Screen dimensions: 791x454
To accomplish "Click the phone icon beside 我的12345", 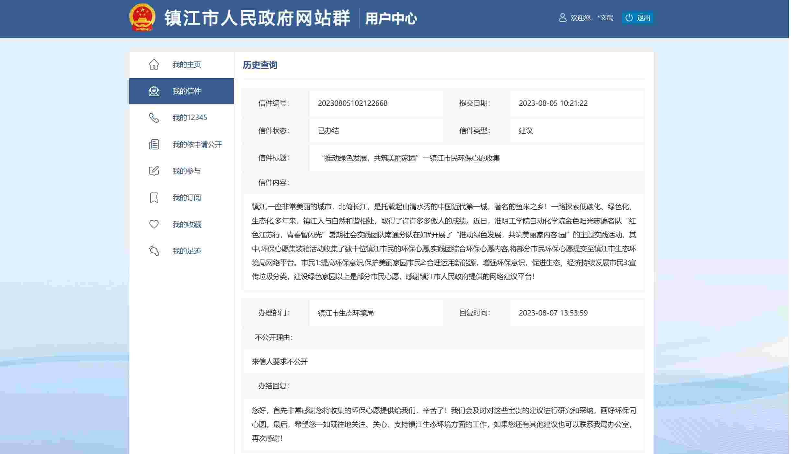I will pyautogui.click(x=154, y=118).
